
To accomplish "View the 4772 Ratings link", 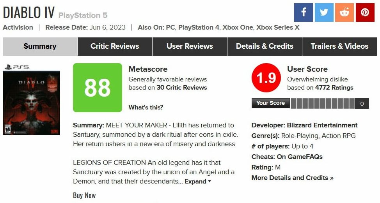I will [334, 88].
